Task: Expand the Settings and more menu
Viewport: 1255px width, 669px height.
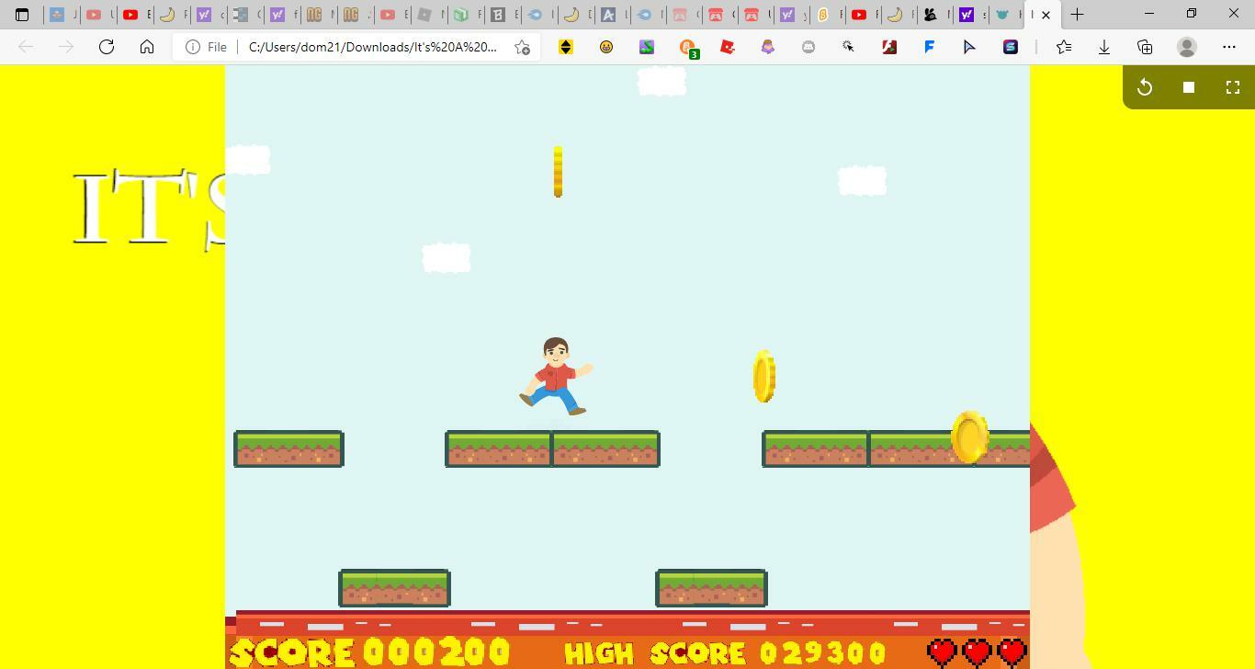Action: tap(1229, 47)
